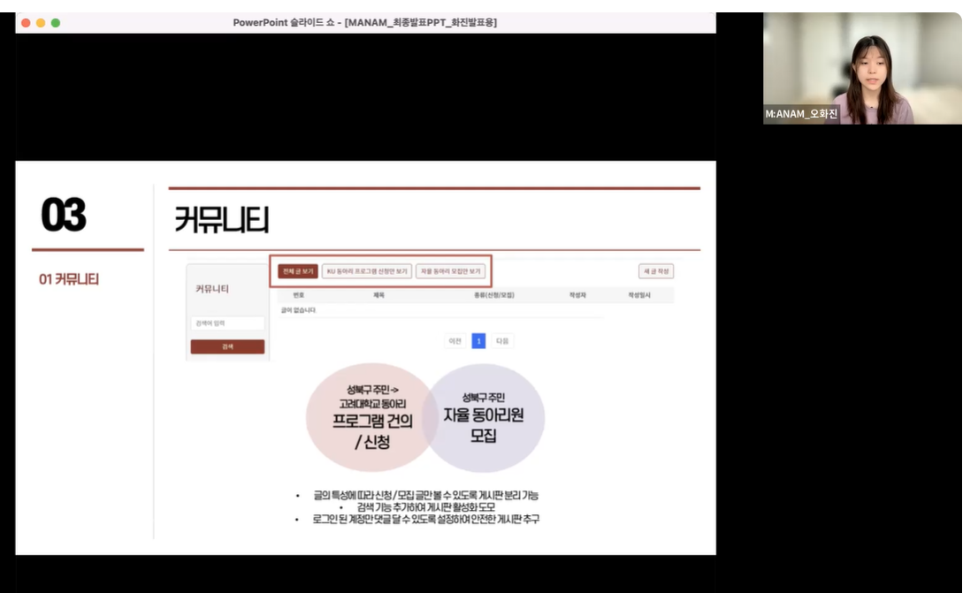Click the red close window button
The width and height of the screenshot is (978, 593).
25,22
